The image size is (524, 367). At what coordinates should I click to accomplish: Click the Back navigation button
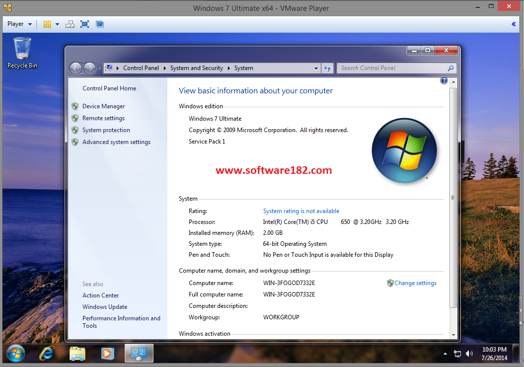pos(76,68)
